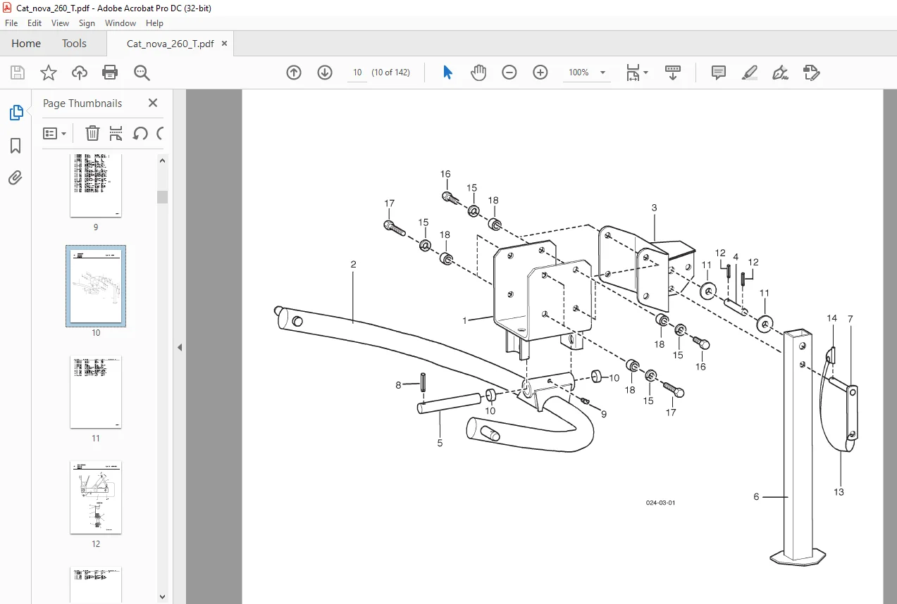Image resolution: width=897 pixels, height=604 pixels.
Task: Add the file to starred bookmarks
Action: pos(48,73)
